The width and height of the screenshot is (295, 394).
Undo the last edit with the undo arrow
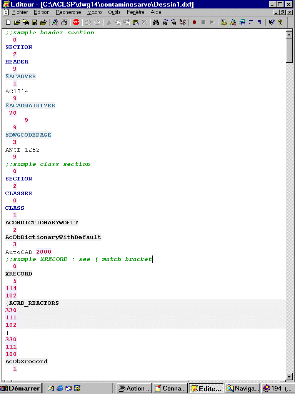pos(88,22)
